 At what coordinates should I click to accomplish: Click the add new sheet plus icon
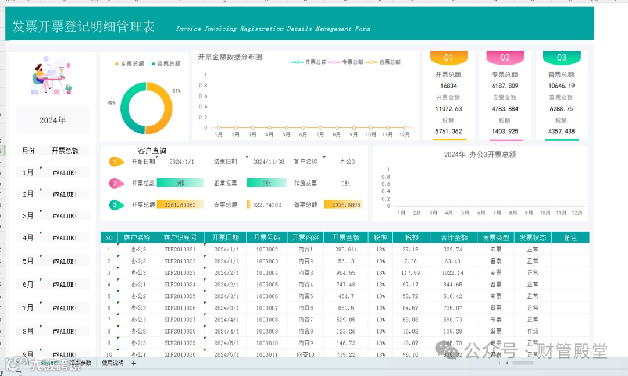pyautogui.click(x=134, y=363)
